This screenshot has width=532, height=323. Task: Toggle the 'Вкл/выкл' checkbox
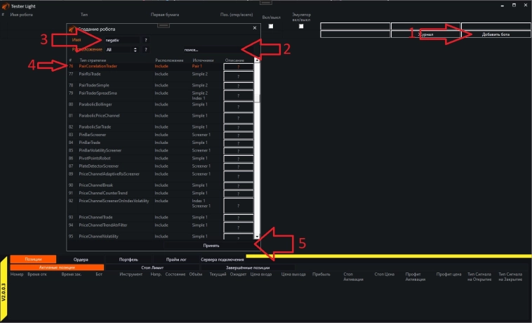click(271, 27)
